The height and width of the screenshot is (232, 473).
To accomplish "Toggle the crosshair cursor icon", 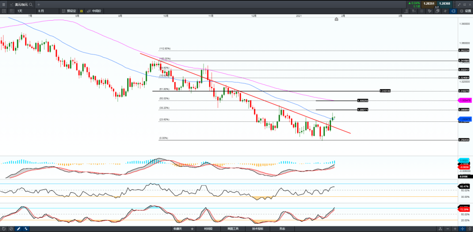I will pos(445,11).
